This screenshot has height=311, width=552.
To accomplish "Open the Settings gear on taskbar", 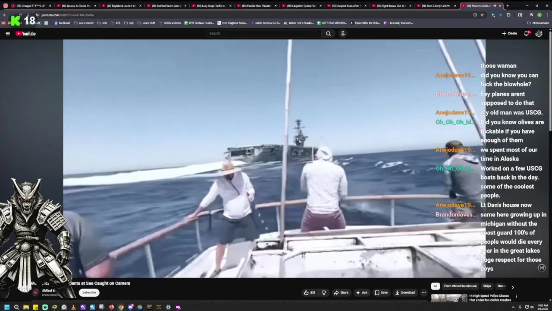I will [x=168, y=307].
